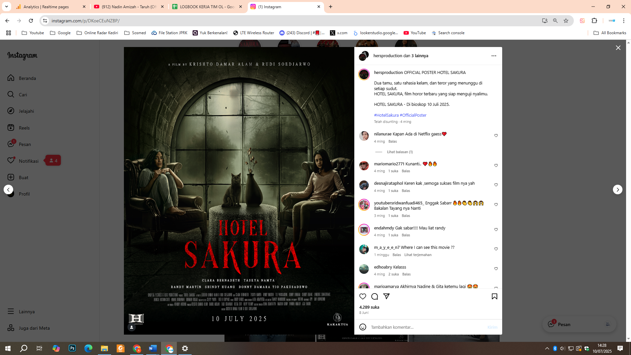The height and width of the screenshot is (355, 631).
Task: Open the three-dot options menu of the post
Action: [494, 56]
